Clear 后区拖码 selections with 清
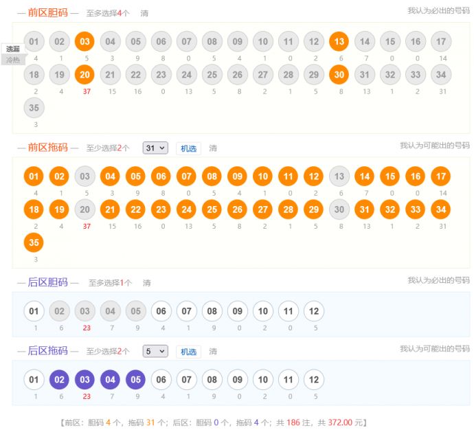474x432 pixels. [x=213, y=352]
